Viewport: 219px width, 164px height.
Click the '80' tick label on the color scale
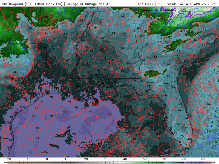203,159
